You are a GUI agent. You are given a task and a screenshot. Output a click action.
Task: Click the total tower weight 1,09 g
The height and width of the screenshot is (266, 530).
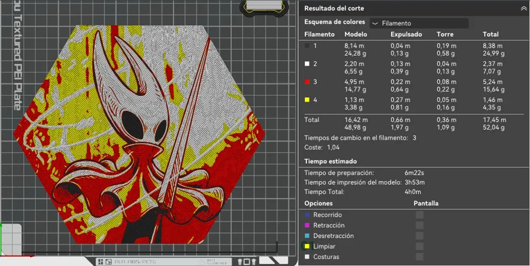(x=446, y=127)
